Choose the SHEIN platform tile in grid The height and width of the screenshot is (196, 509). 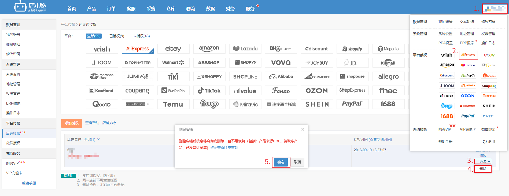tap(317, 104)
